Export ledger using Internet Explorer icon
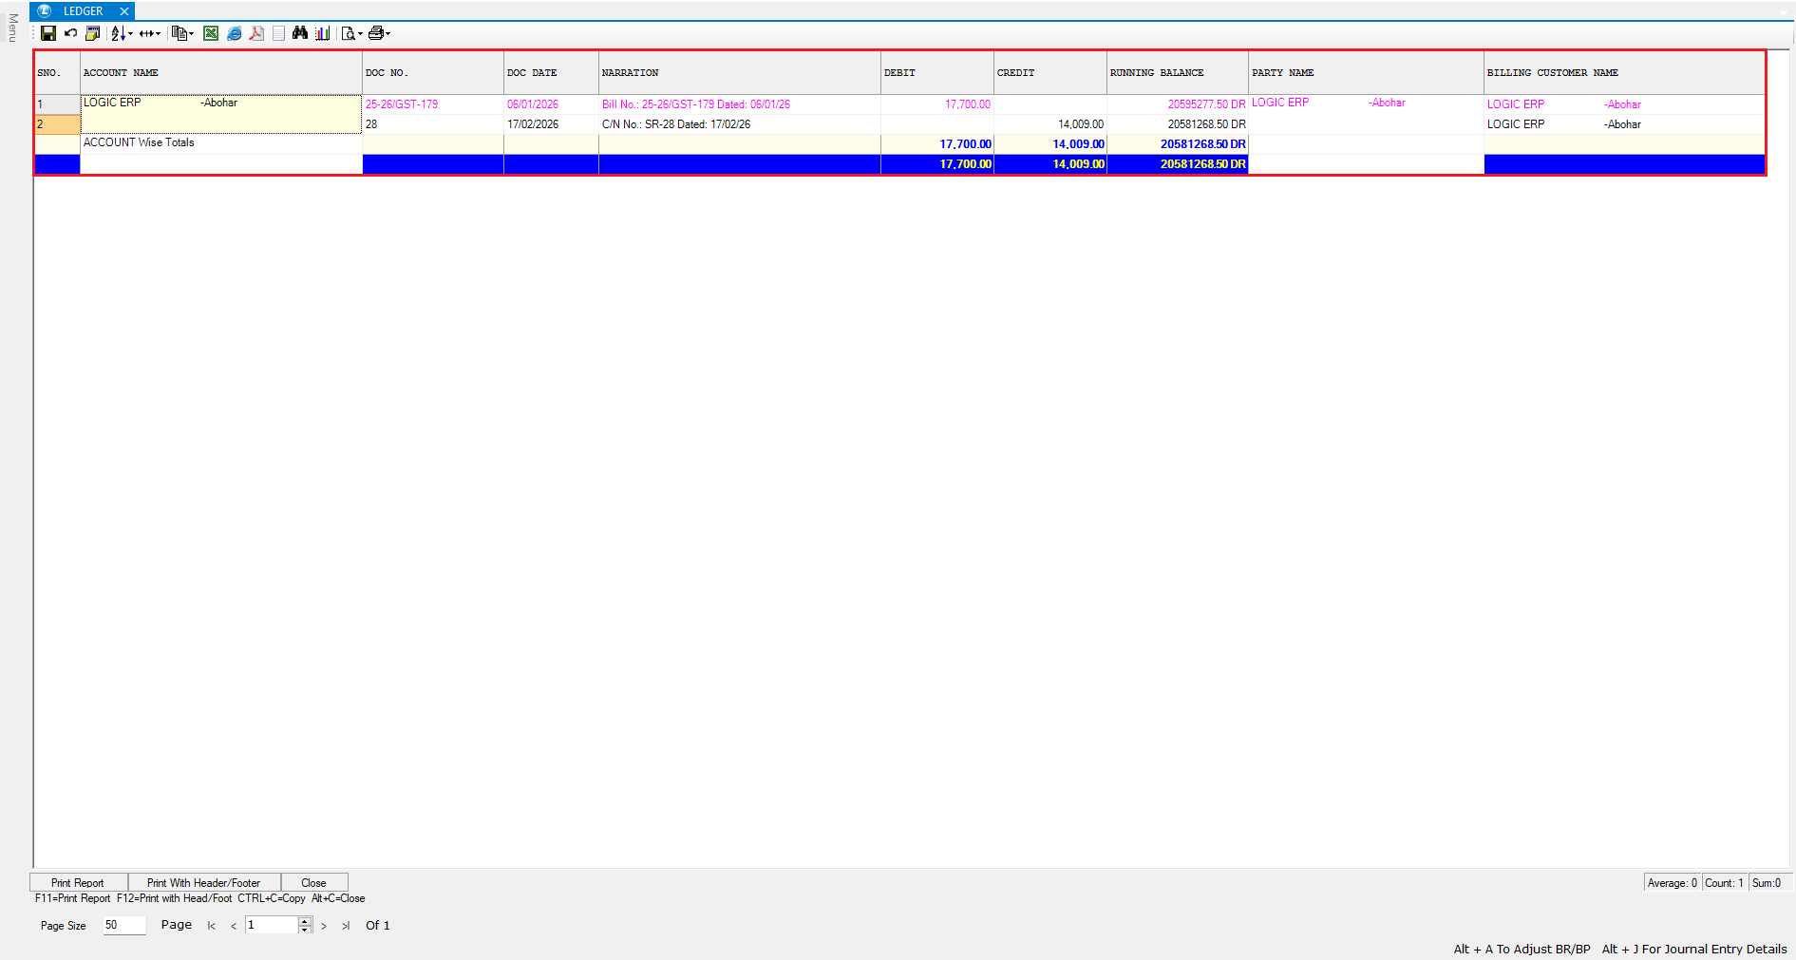Image resolution: width=1796 pixels, height=960 pixels. [x=234, y=33]
